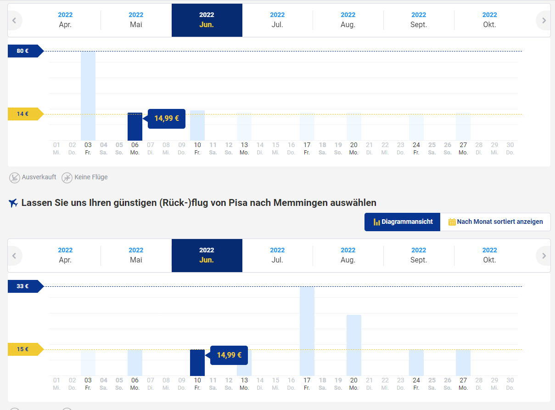555x410 pixels.
Task: Choose Sept. 2022 in return month selector
Action: [x=419, y=256]
